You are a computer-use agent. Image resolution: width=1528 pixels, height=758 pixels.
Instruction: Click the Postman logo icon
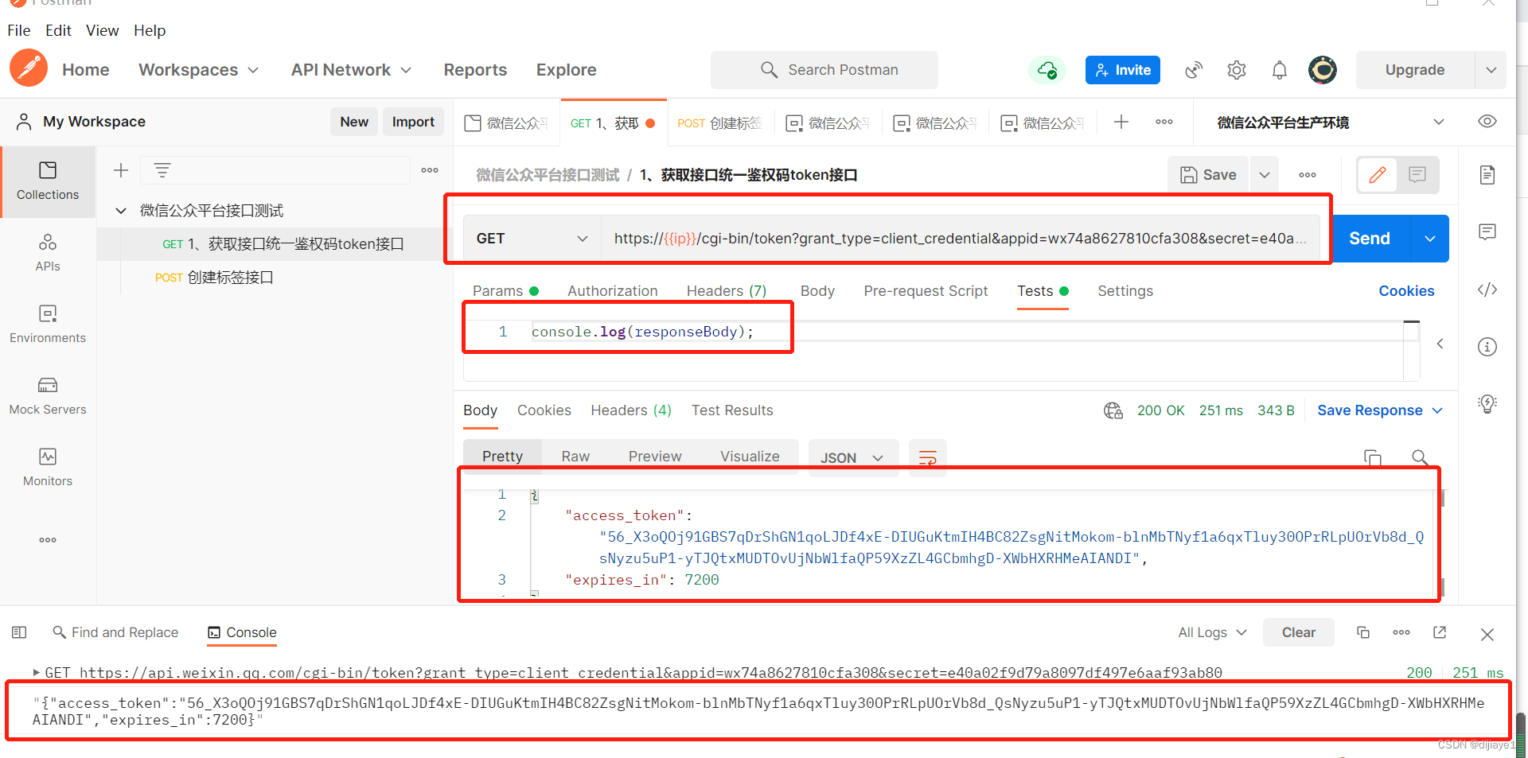29,68
